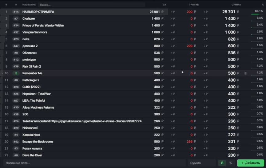Sort by the СУММА column header
The height and width of the screenshot is (168, 266).
236,5
